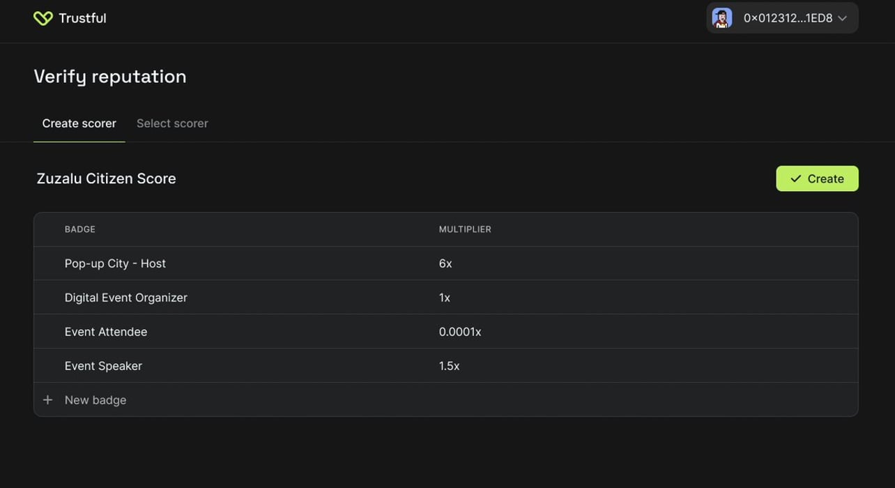Expand the wallet address dropdown chevron
Image resolution: width=895 pixels, height=488 pixels.
tap(842, 18)
